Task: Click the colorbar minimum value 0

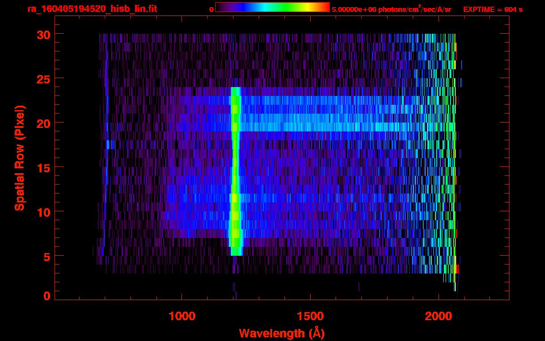Action: point(211,9)
